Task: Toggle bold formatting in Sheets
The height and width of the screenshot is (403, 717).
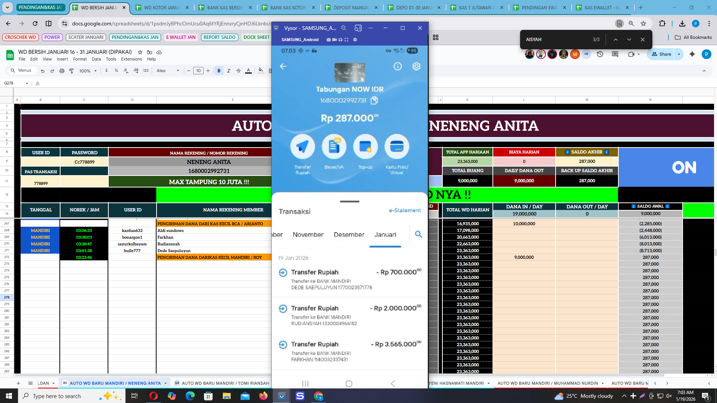Action: point(219,71)
